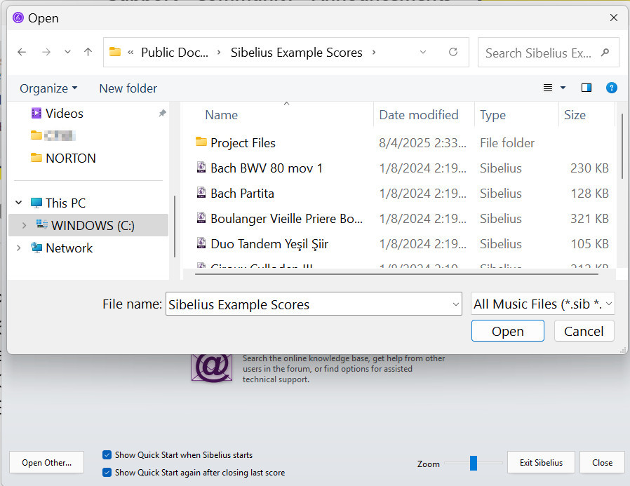Screen dimensions: 630x486
Task: Click Project Files folder icon
Action: pos(201,142)
